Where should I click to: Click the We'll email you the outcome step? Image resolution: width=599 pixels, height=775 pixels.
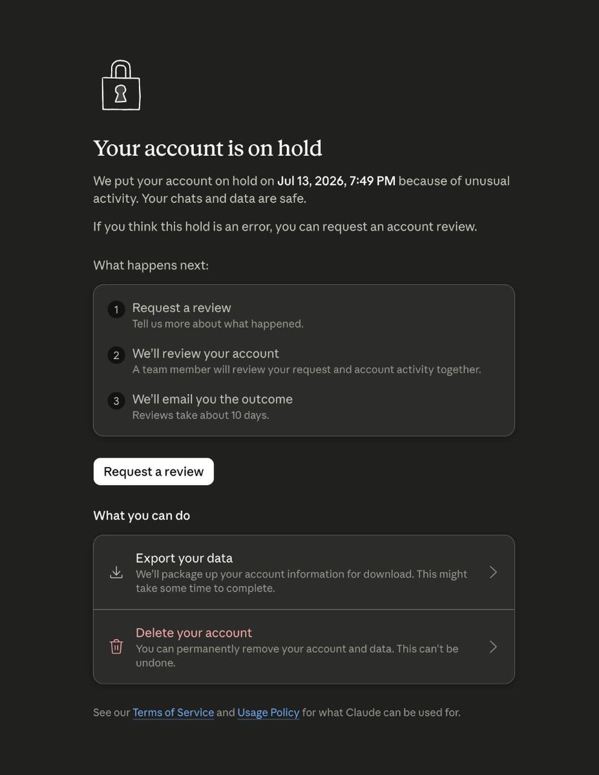(213, 399)
